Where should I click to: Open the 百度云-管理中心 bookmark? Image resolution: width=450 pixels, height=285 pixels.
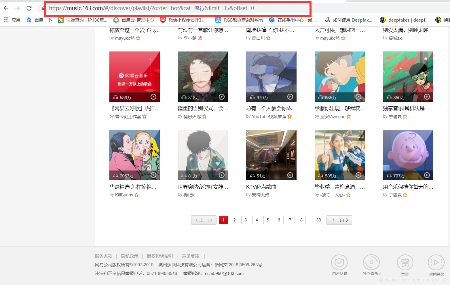point(134,20)
